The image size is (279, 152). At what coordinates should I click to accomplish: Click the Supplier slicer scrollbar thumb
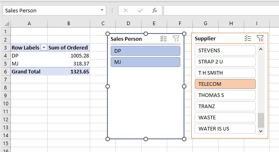[261, 120]
